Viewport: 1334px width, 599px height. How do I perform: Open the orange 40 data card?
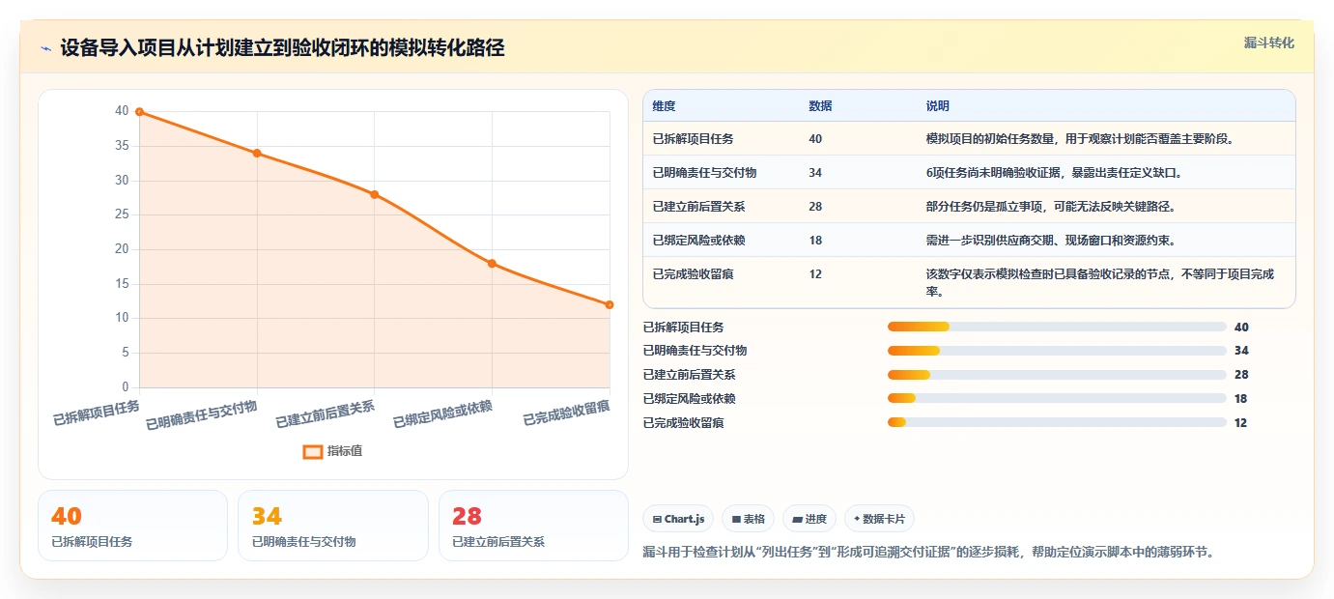coord(132,526)
